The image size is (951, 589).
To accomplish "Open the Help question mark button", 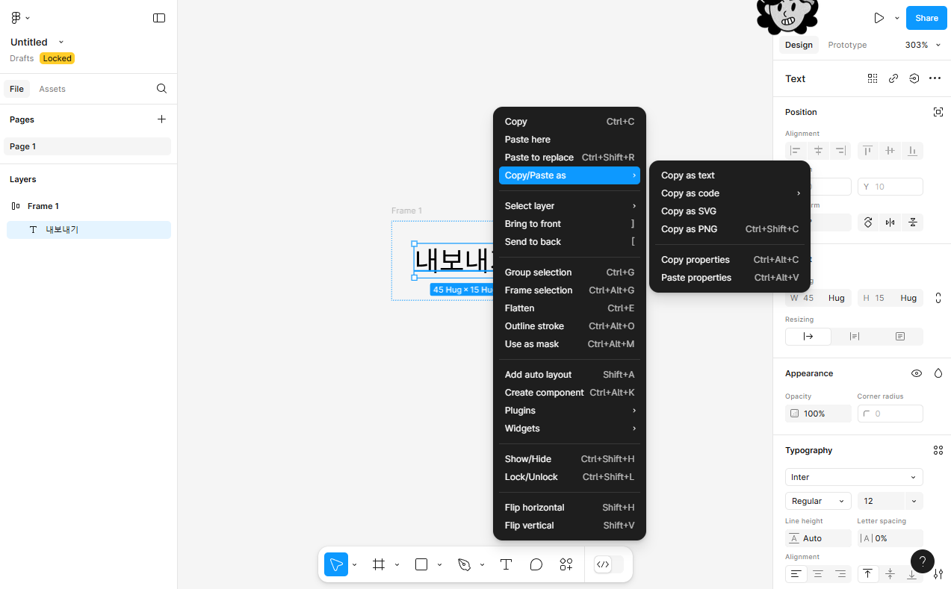I will 923,561.
